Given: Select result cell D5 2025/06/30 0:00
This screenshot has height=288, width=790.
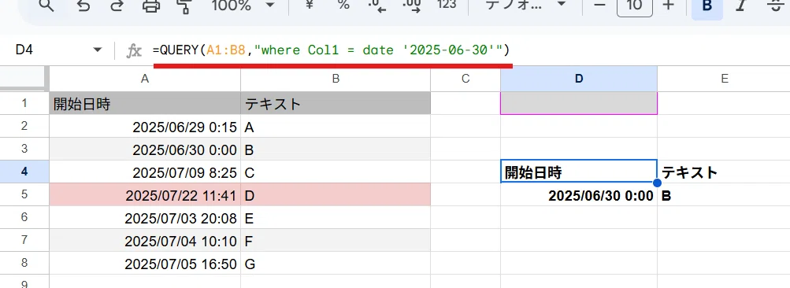Looking at the screenshot, I should click(x=579, y=194).
